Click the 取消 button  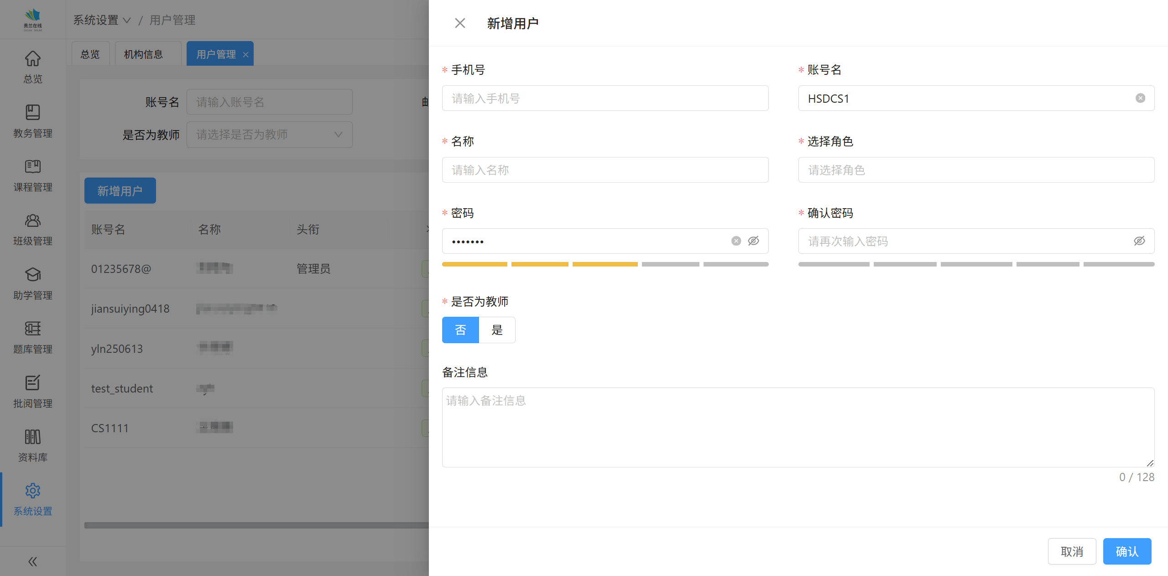[x=1072, y=551]
